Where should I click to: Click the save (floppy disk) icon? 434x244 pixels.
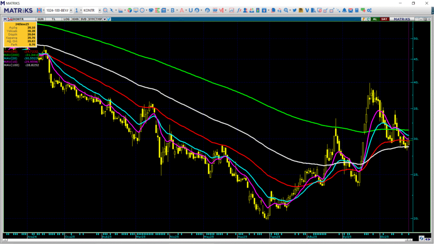(x=39, y=10)
